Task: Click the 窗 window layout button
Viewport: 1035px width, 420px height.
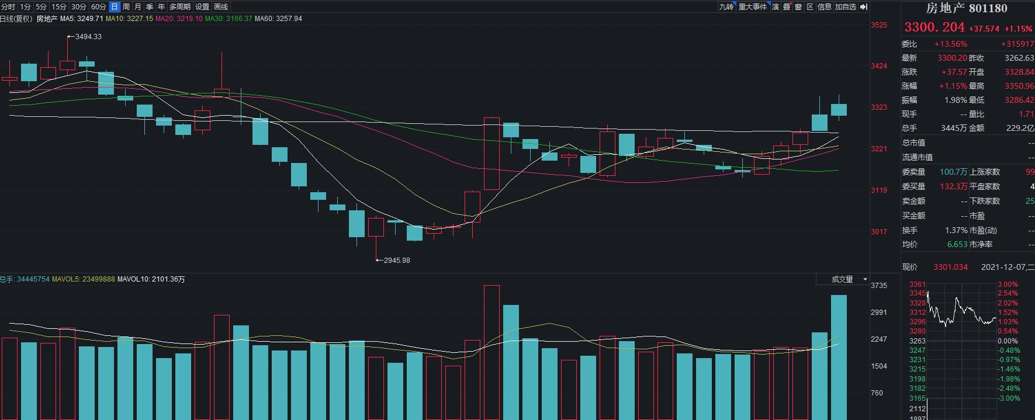Action: [798, 7]
